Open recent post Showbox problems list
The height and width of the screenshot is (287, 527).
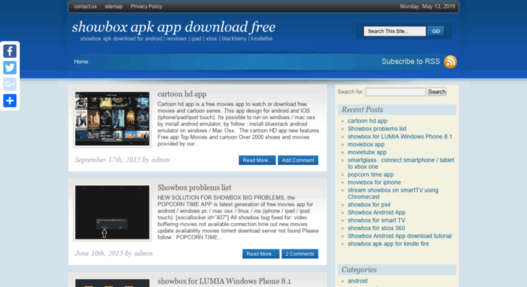(x=376, y=129)
